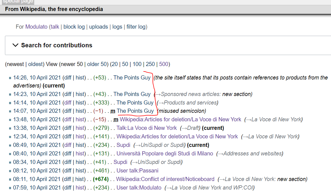The image size is (331, 192).
Task: Open Modulato's talk page link
Action: click(55, 27)
